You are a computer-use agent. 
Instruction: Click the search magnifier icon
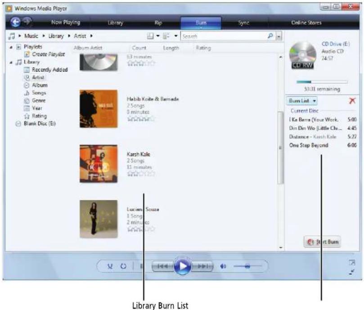pos(270,36)
